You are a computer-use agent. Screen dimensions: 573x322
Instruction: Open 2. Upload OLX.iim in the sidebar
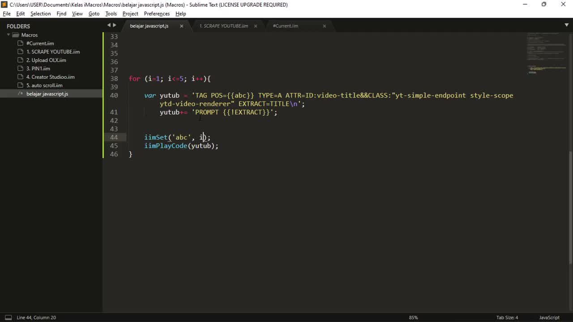click(x=46, y=60)
